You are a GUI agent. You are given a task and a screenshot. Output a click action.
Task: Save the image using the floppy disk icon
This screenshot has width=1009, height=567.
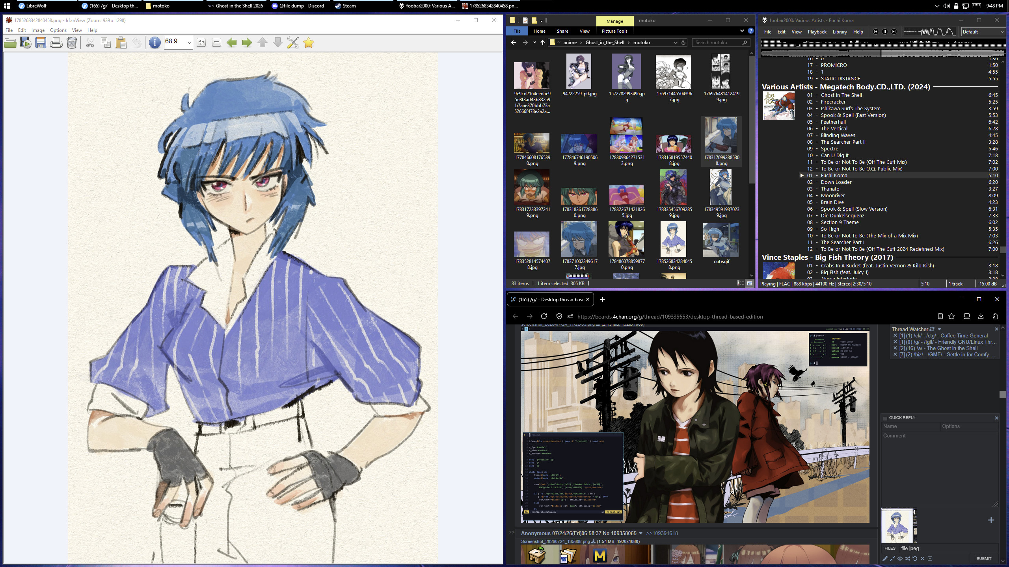[x=41, y=43]
